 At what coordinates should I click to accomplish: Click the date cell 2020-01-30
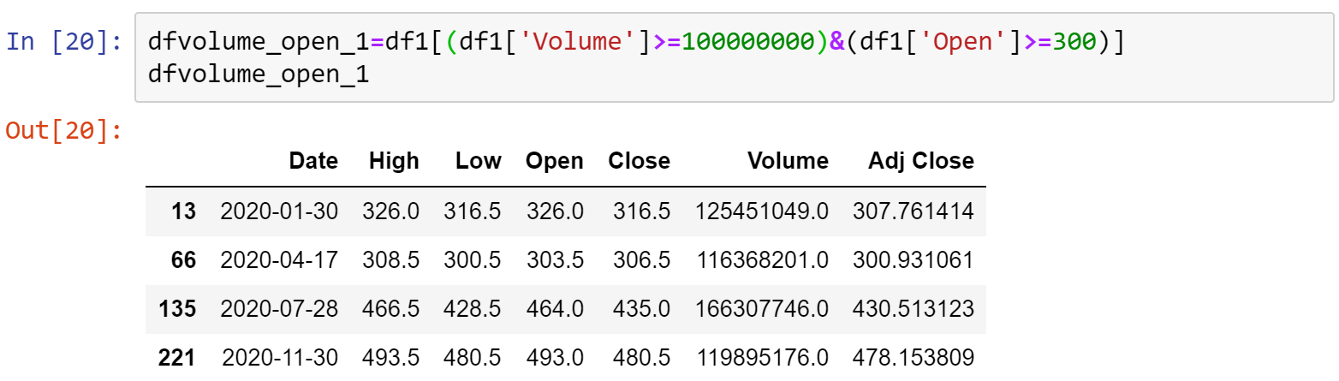pos(280,211)
